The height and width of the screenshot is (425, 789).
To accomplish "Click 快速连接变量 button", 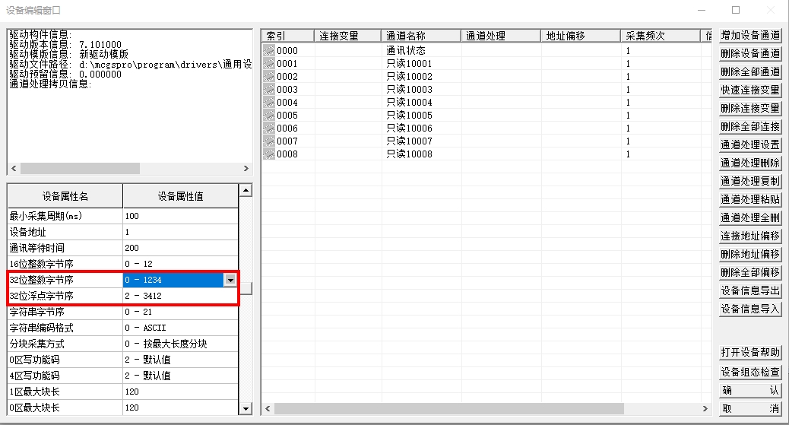I will (750, 90).
